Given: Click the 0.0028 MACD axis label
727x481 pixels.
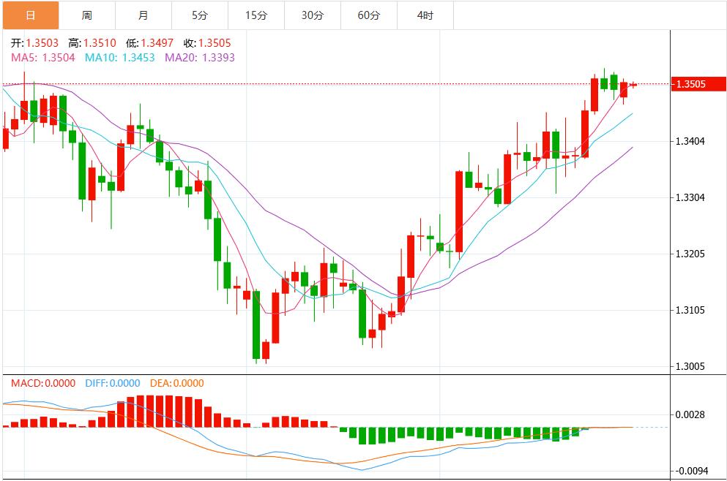Looking at the screenshot, I should (x=690, y=414).
